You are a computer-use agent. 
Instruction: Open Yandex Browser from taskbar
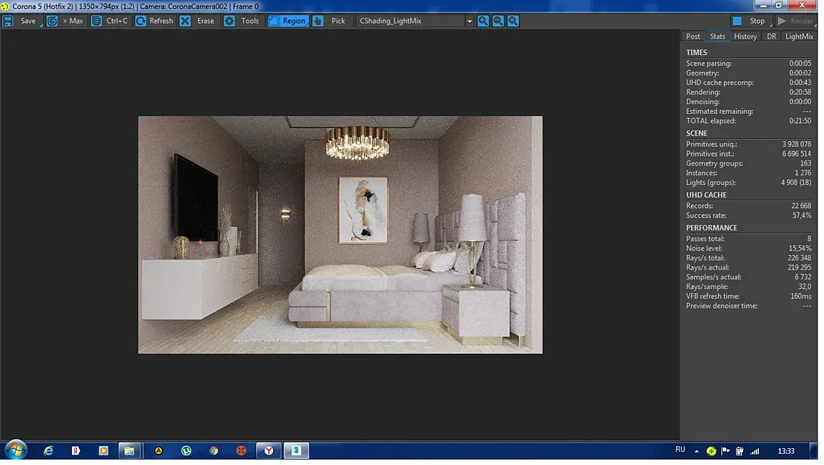tap(269, 451)
